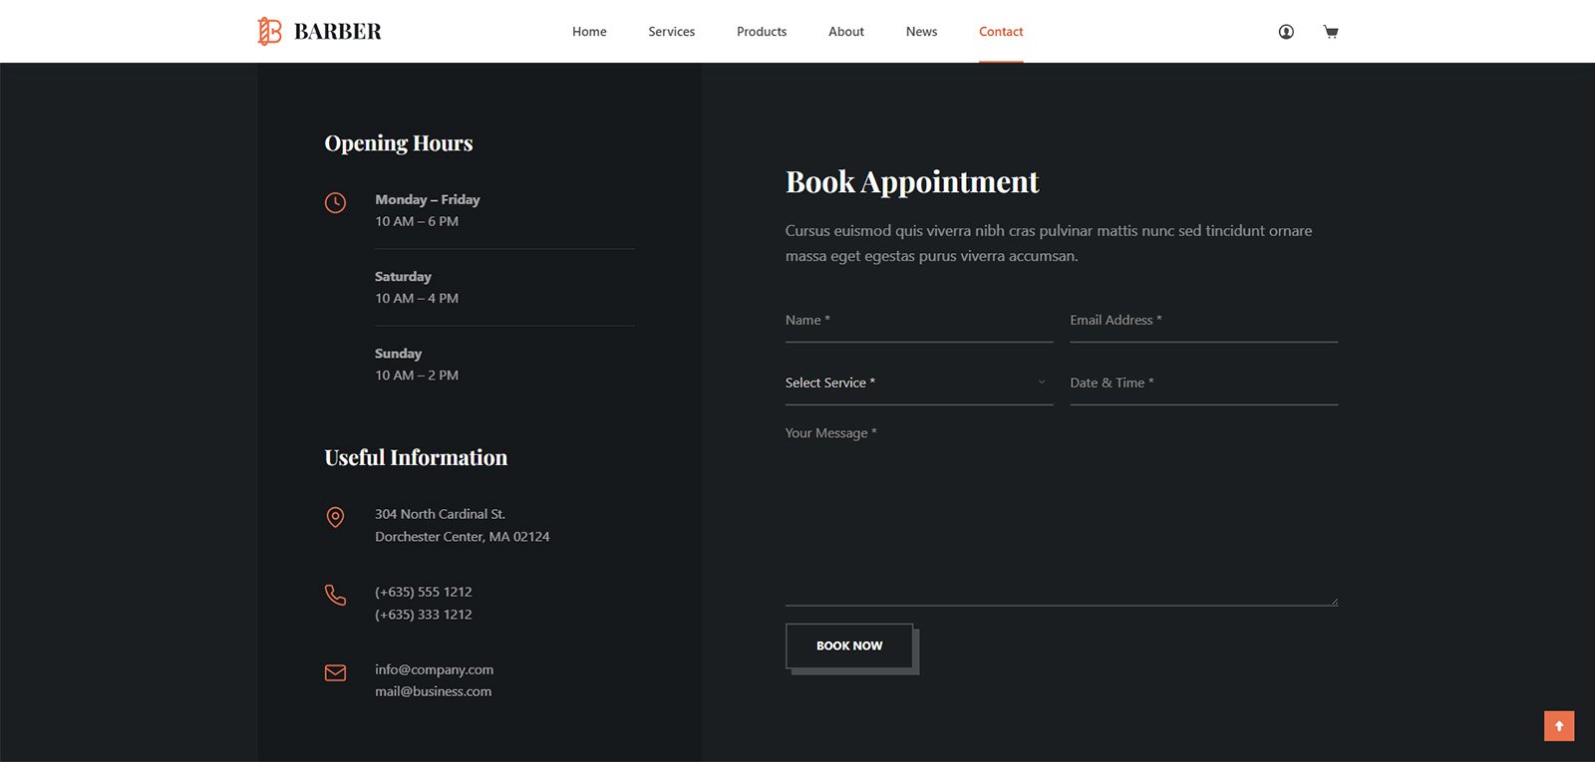1595x762 pixels.
Task: Click the clock icon by opening hours
Action: [x=336, y=203]
